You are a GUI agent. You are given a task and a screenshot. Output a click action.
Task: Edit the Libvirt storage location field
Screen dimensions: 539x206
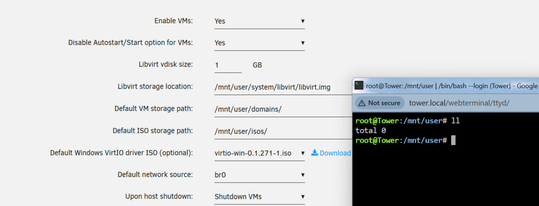(x=284, y=87)
